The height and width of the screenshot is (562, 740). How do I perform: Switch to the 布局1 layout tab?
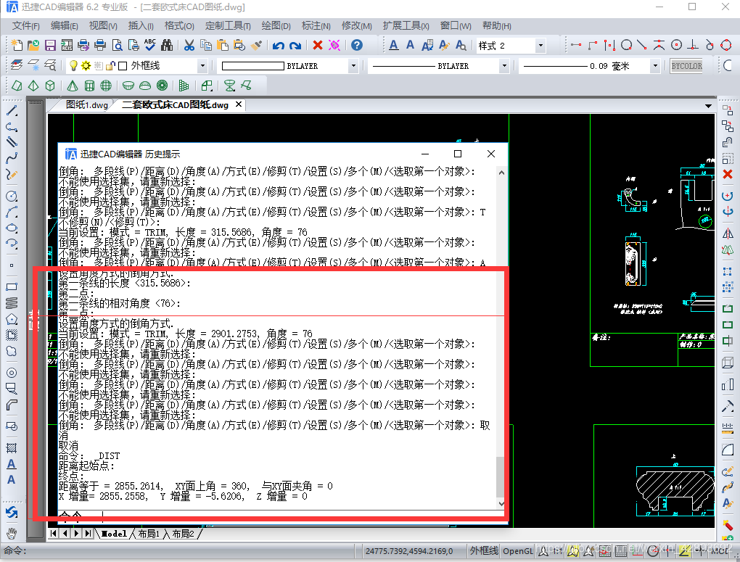click(149, 534)
